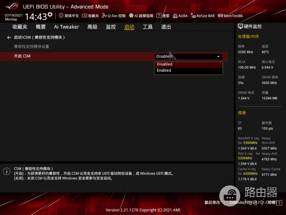Open Q-Fan 控制 fan icon
This screenshot has width=286, height=215.
(104, 16)
